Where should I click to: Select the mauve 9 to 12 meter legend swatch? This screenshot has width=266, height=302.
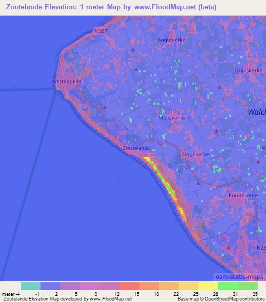pos(110,286)
